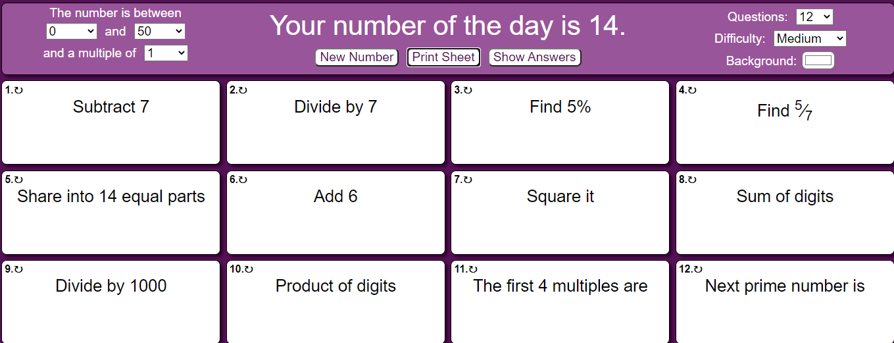Refresh question 9 Divide by 1000
The width and height of the screenshot is (894, 343).
(x=18, y=269)
